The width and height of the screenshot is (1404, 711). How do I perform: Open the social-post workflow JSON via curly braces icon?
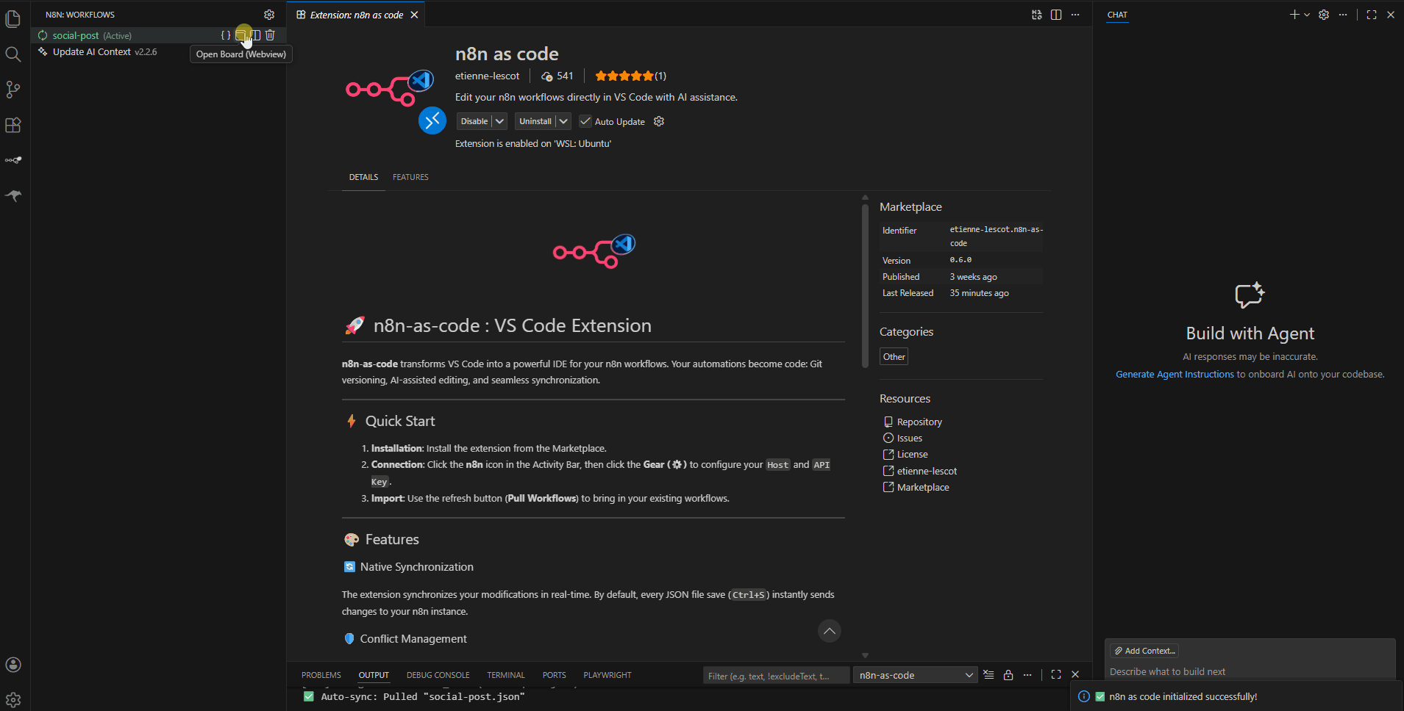tap(227, 35)
